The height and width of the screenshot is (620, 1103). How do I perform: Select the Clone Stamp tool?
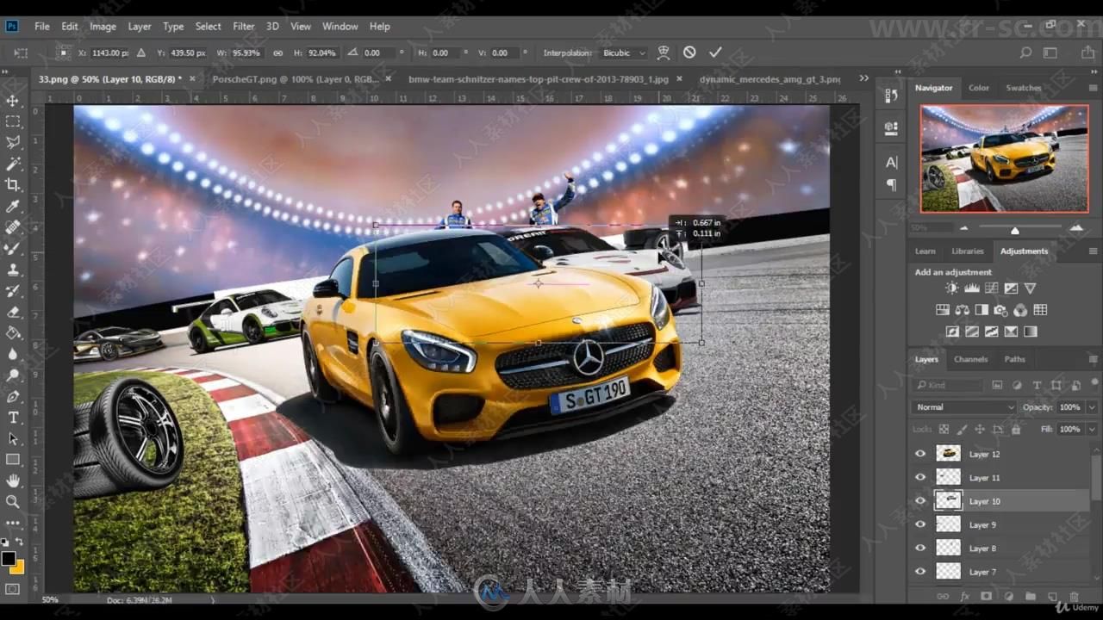(x=13, y=270)
